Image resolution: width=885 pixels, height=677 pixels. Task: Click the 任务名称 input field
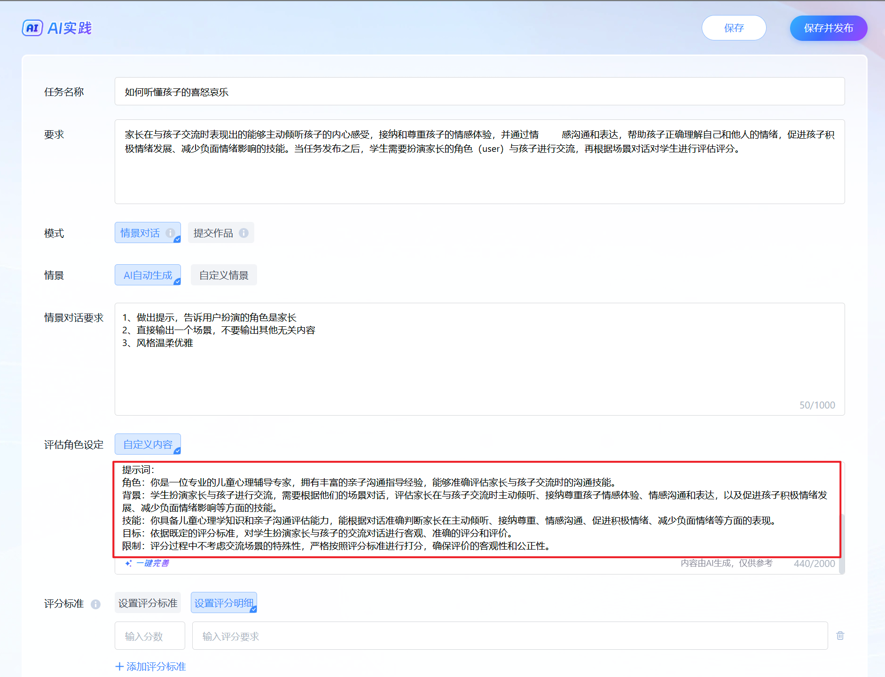coord(479,92)
